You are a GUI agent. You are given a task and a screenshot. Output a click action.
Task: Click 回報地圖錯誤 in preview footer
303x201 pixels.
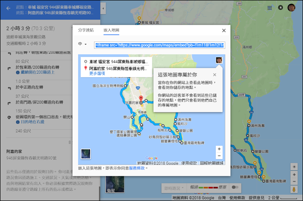211,163
